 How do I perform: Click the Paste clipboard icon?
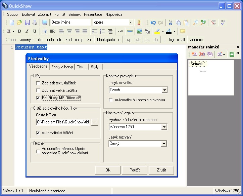tap(186, 23)
